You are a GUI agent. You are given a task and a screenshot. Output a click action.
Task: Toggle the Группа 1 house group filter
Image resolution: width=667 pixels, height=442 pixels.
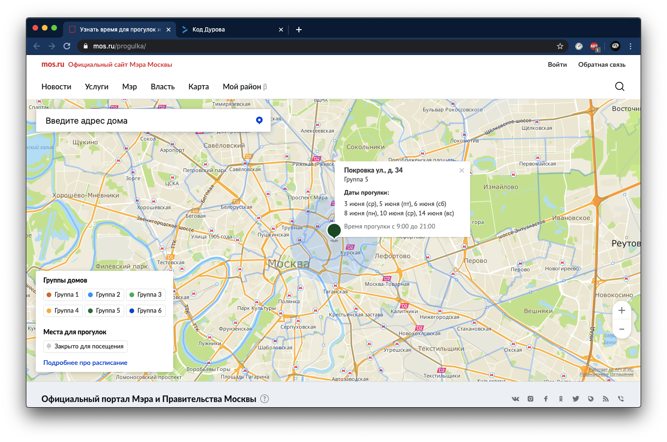[63, 295]
